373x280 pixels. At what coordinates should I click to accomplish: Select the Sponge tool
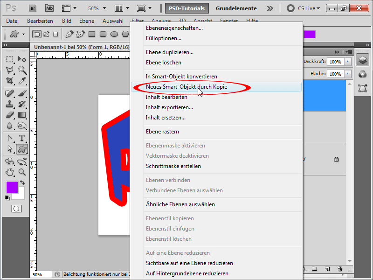tap(22, 126)
